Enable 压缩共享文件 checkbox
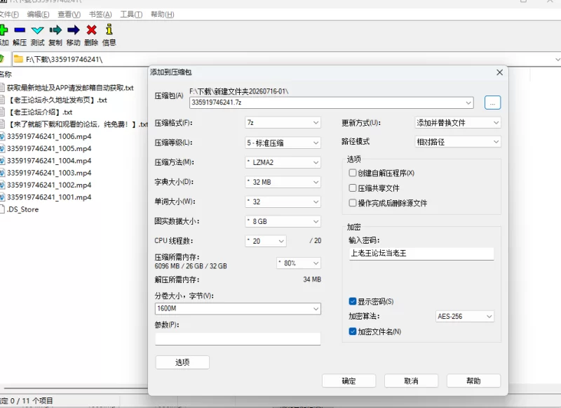Image resolution: width=561 pixels, height=408 pixels. 353,188
